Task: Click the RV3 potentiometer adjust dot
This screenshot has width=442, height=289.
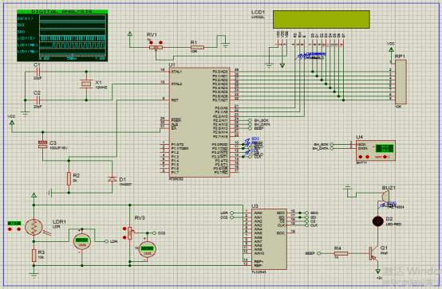Action: pos(124,228)
